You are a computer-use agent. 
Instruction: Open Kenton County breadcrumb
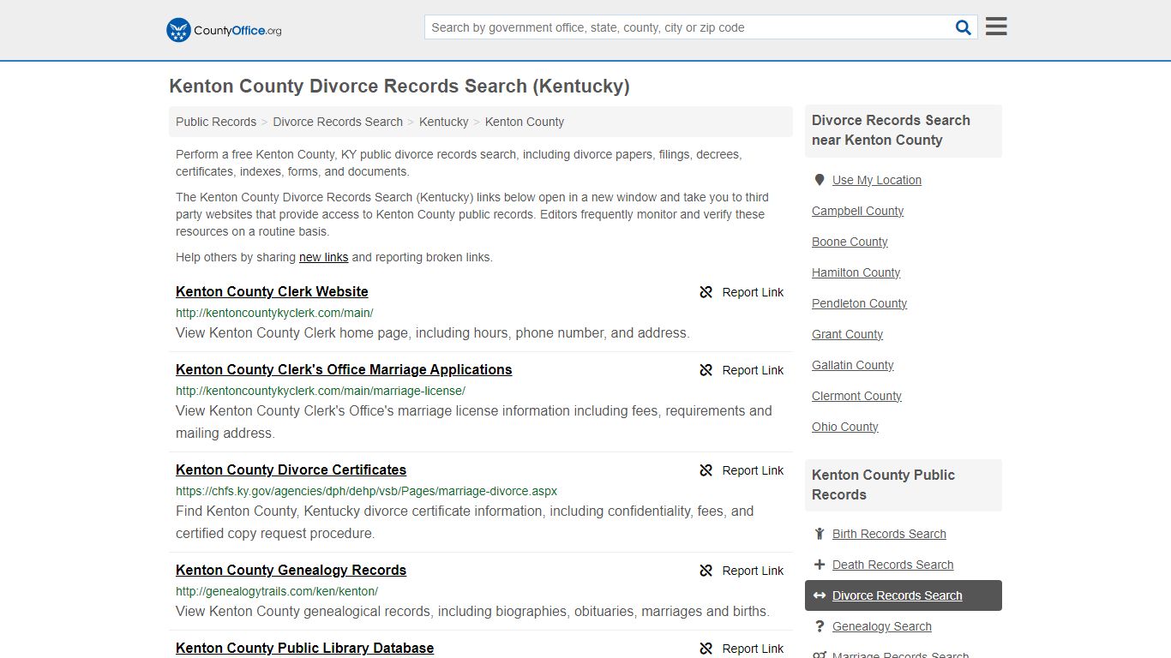coord(525,122)
